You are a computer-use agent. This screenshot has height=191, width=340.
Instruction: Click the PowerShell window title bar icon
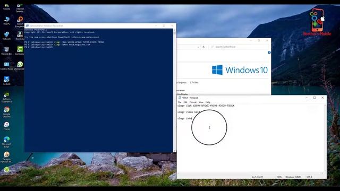tap(27, 25)
